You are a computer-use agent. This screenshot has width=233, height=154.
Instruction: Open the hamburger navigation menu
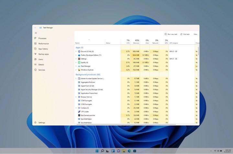pos(36,33)
